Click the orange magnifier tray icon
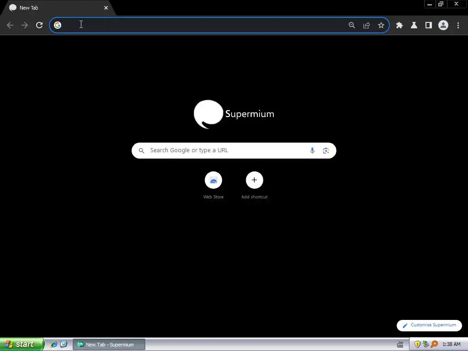 (x=434, y=344)
